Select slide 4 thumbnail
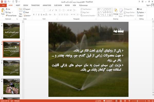Viewport: 154px width, 102px height. click(x=11, y=86)
